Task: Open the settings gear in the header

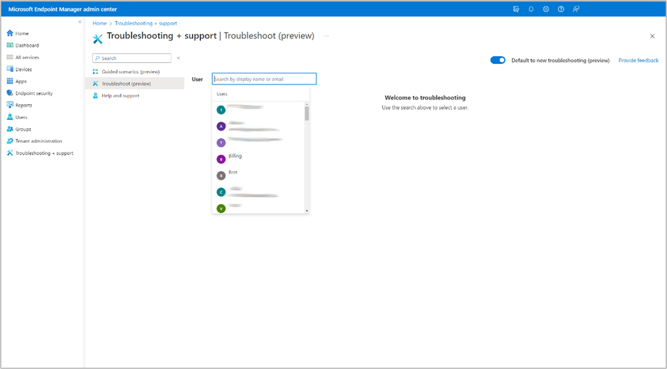Action: point(545,9)
